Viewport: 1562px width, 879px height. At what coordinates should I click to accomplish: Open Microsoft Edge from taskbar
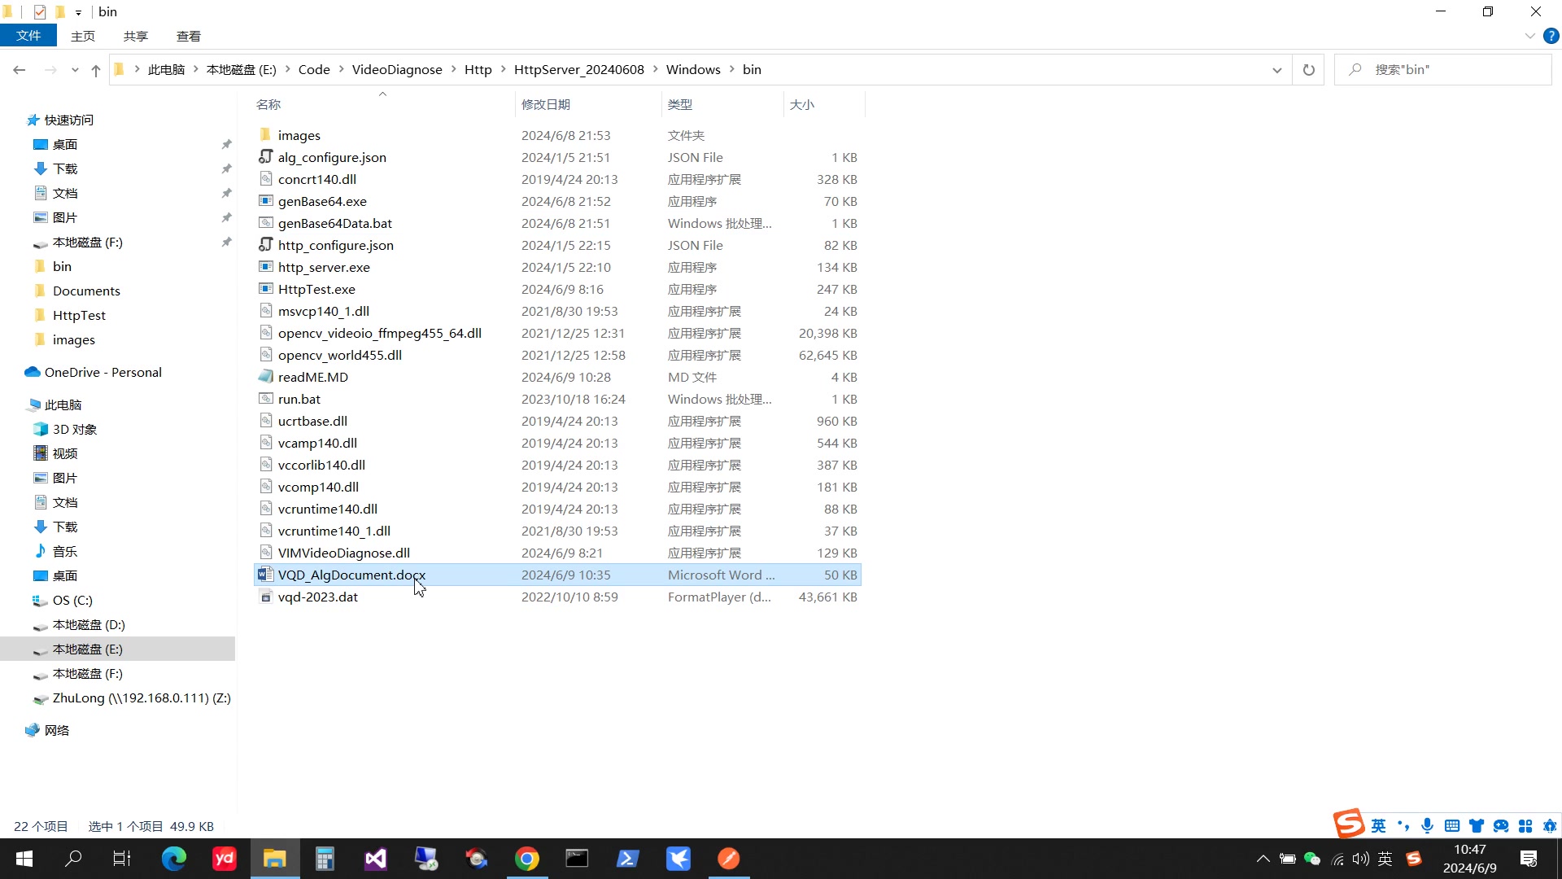click(x=173, y=859)
